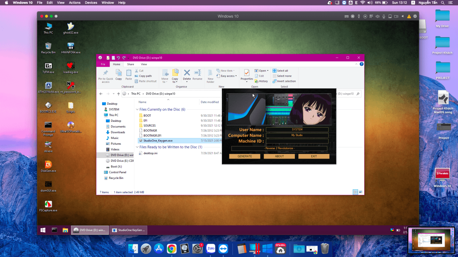Select the desktop.ini file row
The image size is (458, 257).
coord(180,153)
